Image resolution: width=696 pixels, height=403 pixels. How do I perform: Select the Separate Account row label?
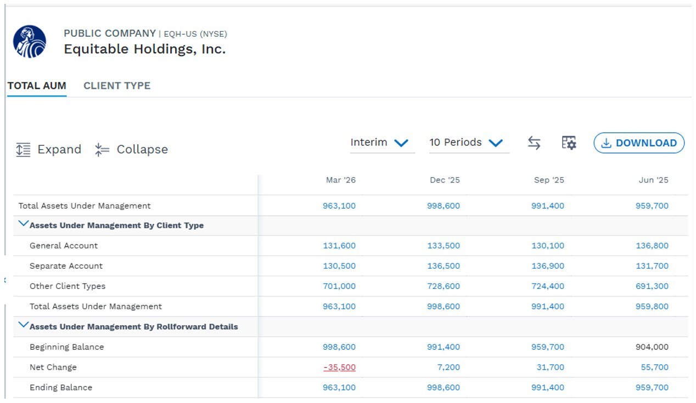(x=66, y=266)
